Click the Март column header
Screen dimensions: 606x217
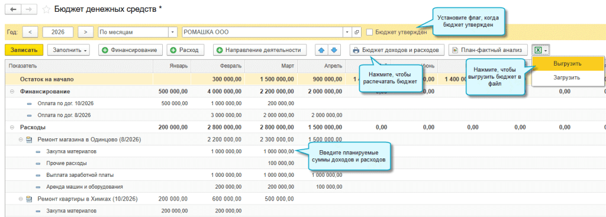pos(271,66)
